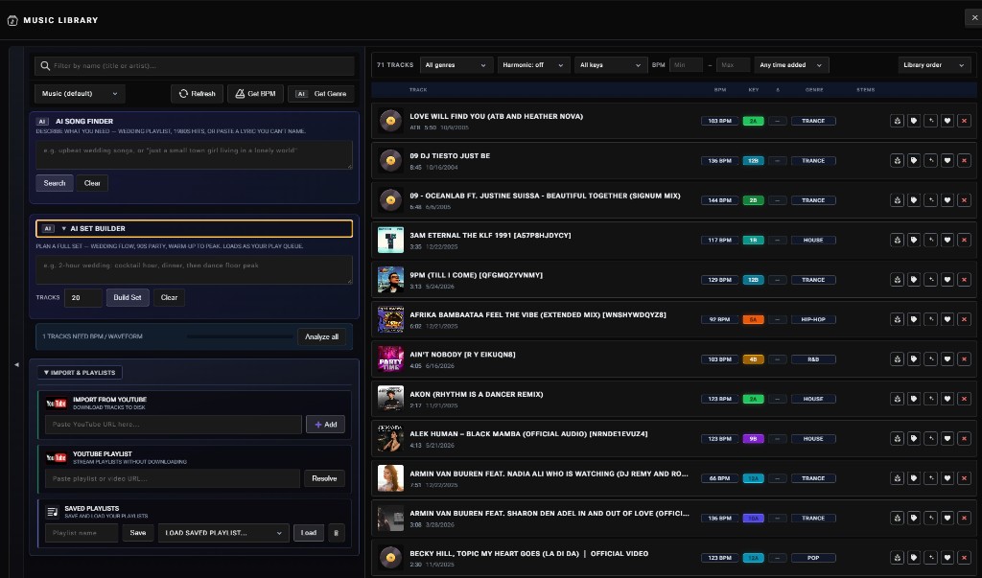
Task: Click the BPM Min filter field
Action: (x=686, y=65)
